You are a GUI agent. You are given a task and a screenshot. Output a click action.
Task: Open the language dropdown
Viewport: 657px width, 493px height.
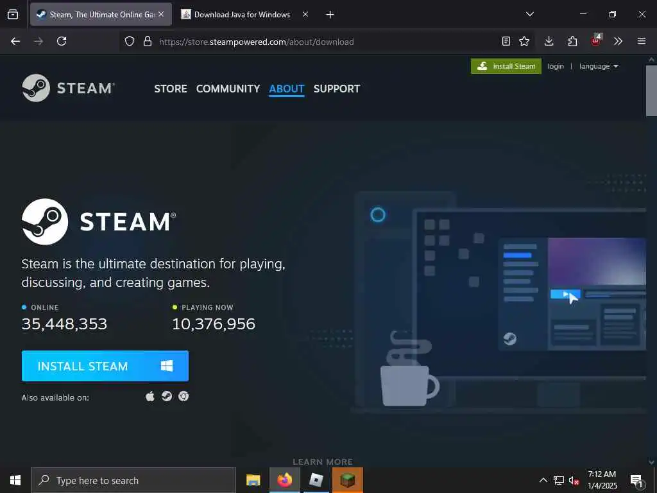click(599, 66)
